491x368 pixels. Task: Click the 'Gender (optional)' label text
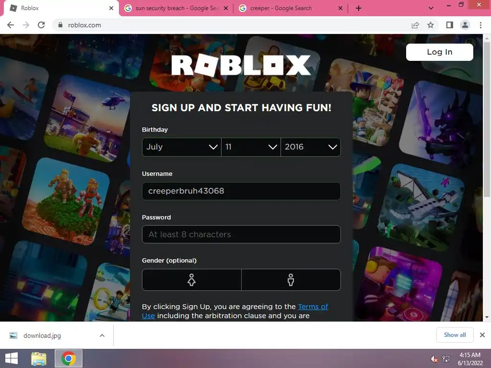pos(169,260)
